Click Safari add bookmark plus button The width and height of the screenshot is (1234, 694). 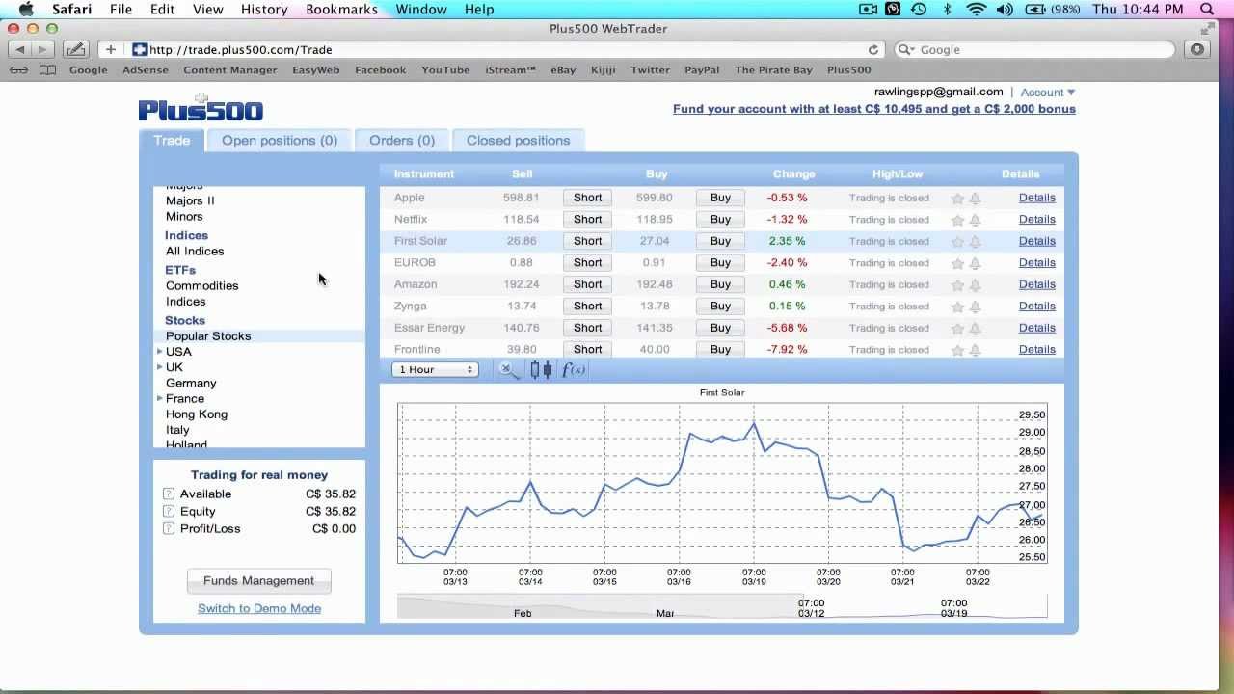click(111, 49)
